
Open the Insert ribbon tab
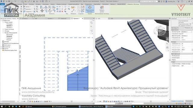click(38, 4)
